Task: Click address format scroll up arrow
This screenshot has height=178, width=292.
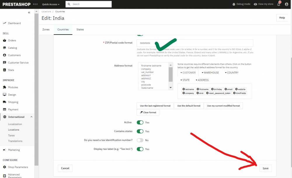Action: coord(171,65)
